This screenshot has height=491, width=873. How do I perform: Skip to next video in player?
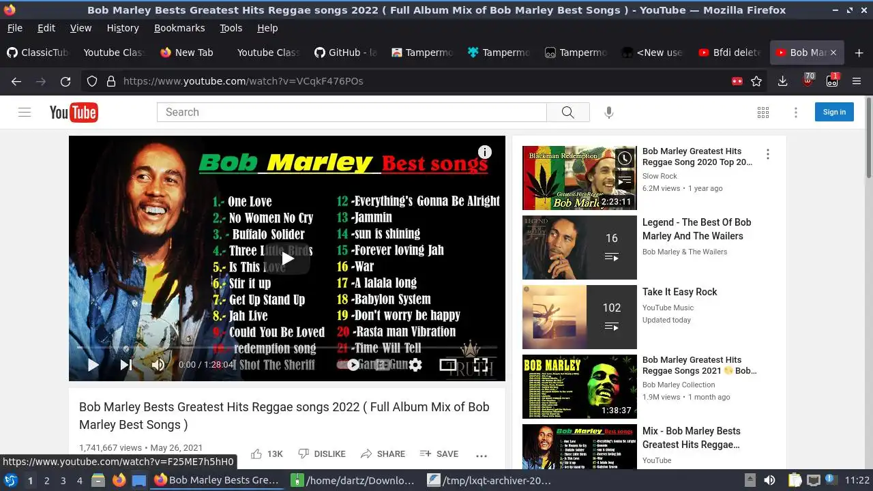[126, 365]
